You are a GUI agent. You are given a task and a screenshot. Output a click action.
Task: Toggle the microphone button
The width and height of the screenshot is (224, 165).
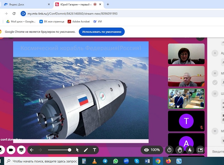pyautogui.click(x=1, y=150)
